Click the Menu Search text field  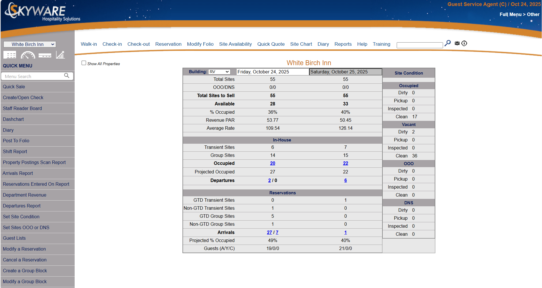tap(33, 76)
